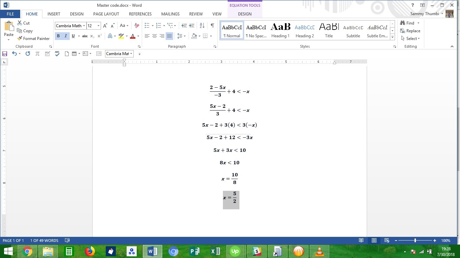Open the Cambria Math font name dropdown in ribbon
Image resolution: width=460 pixels, height=258 pixels.
[x=84, y=26]
